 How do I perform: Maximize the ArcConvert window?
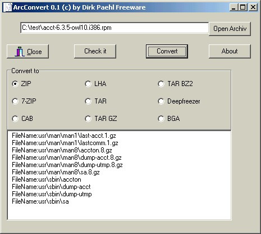pos(243,7)
